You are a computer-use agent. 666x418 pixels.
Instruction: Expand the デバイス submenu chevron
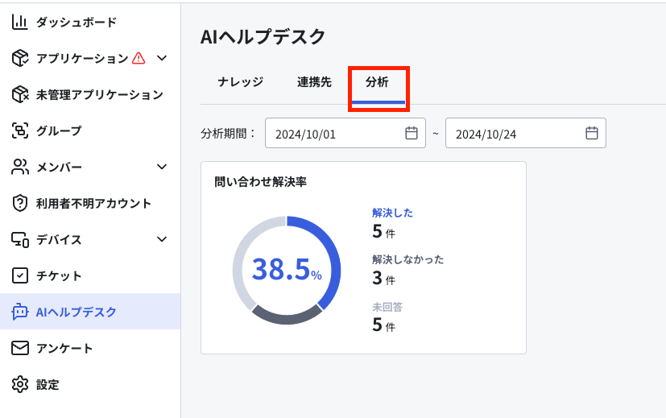coord(162,239)
